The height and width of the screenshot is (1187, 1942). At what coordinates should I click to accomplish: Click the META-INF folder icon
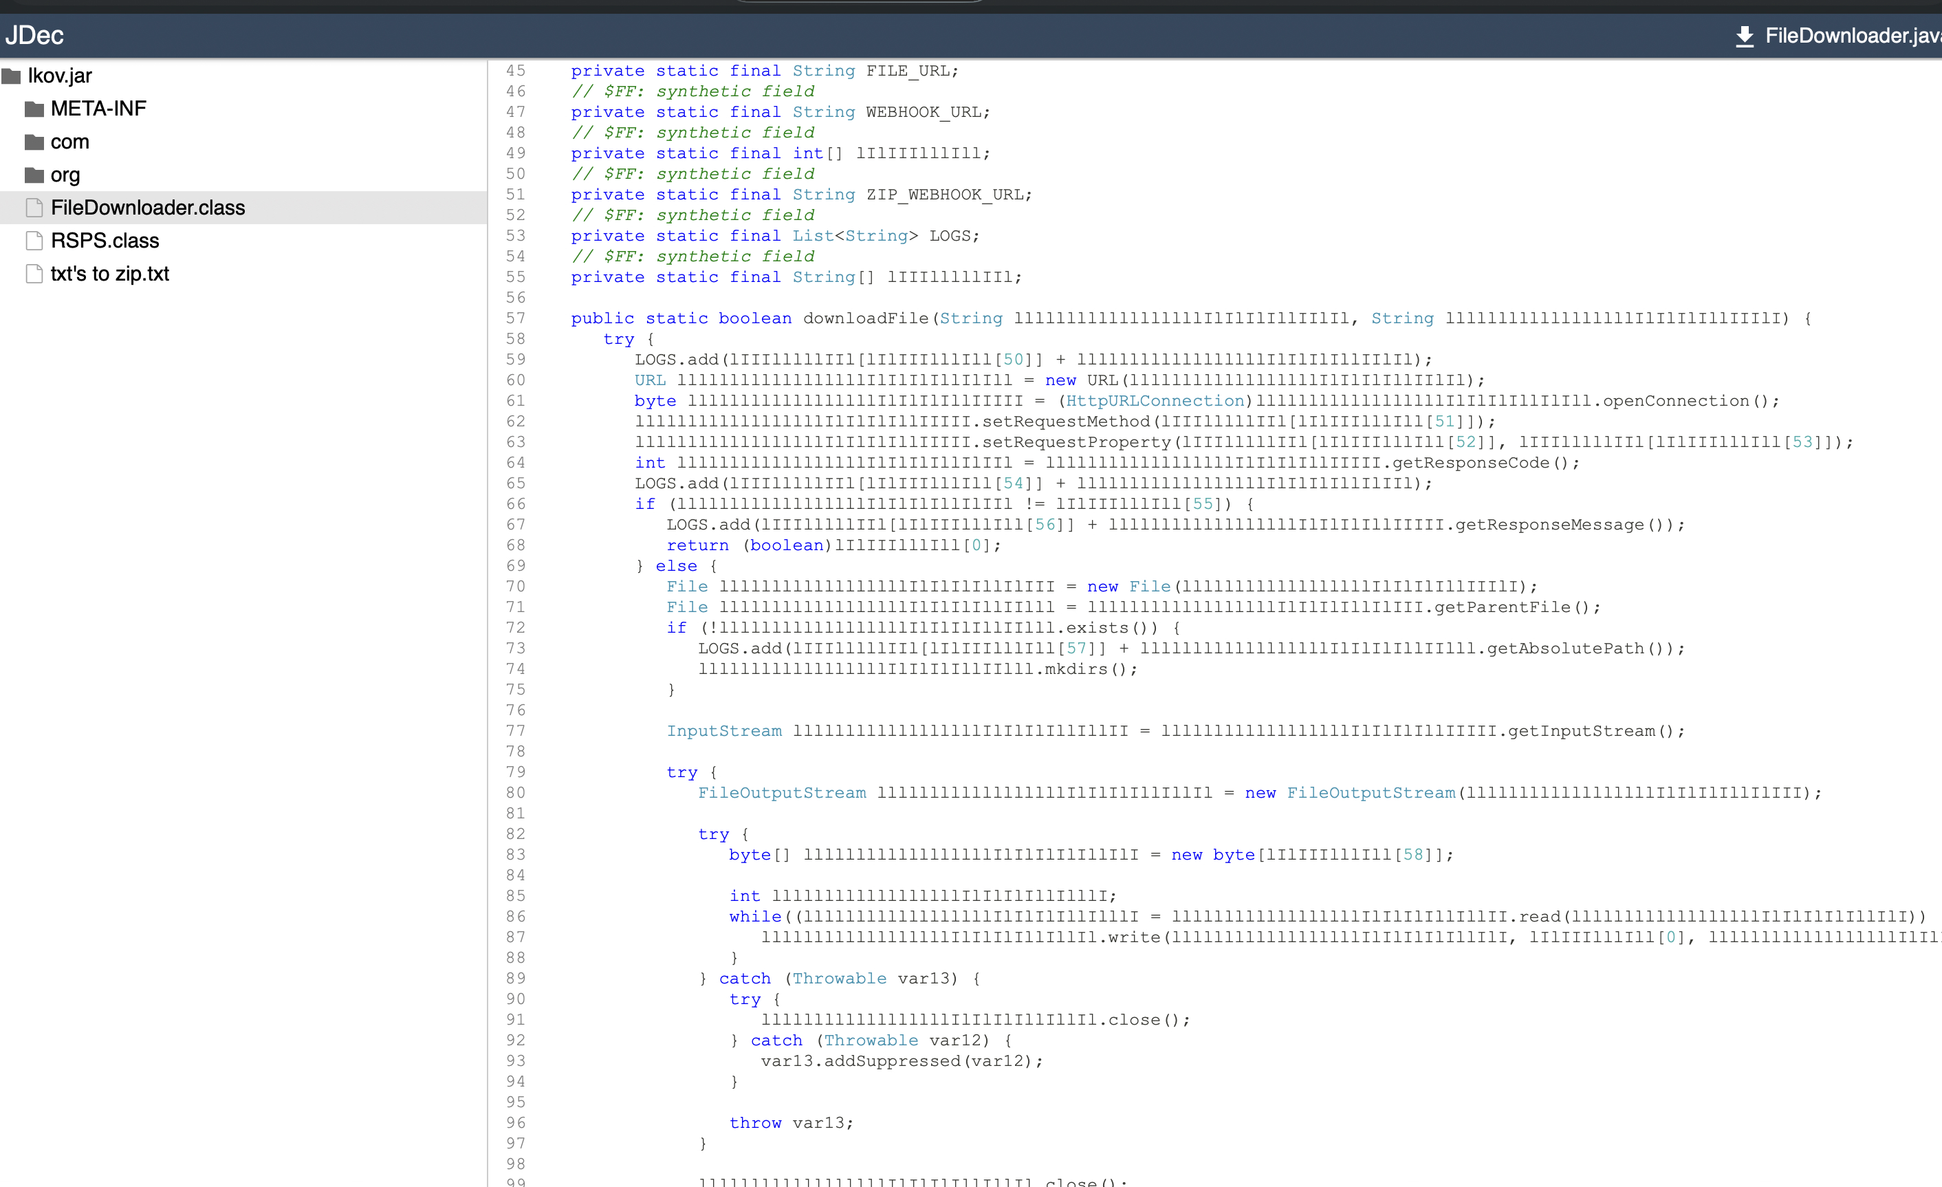34,109
